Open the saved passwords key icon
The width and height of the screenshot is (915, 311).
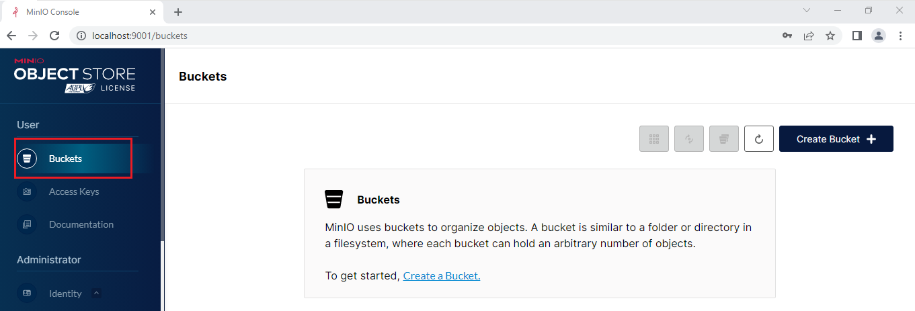(787, 36)
